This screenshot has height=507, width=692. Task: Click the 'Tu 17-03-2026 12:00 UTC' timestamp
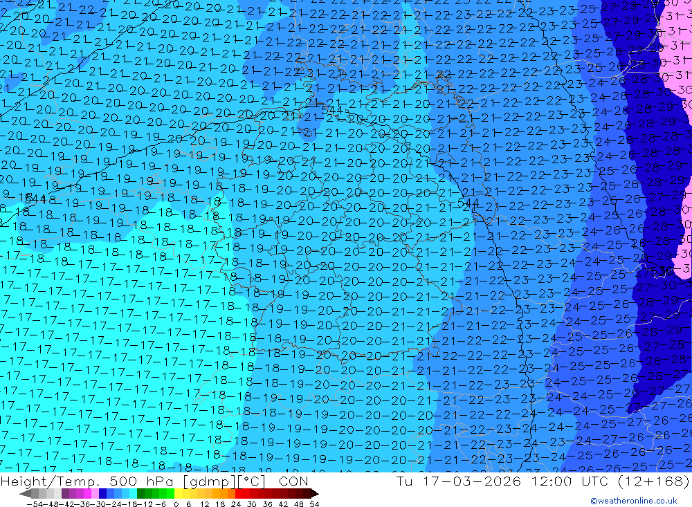(x=504, y=481)
